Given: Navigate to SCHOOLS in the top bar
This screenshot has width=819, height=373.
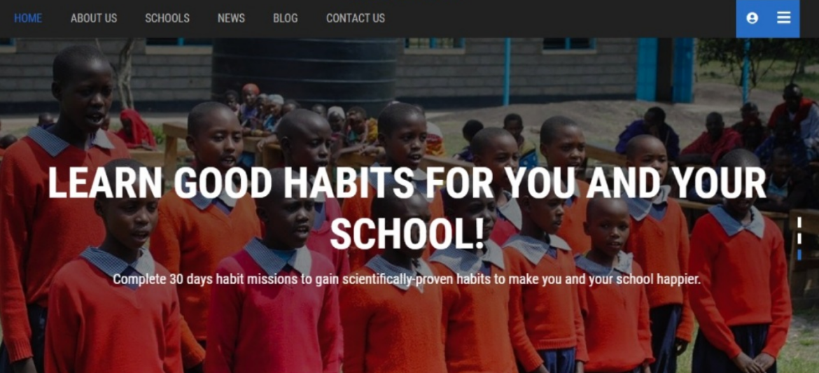Looking at the screenshot, I should (167, 18).
